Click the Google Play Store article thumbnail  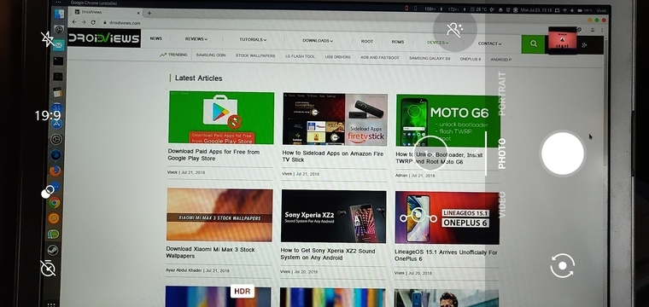pyautogui.click(x=221, y=118)
